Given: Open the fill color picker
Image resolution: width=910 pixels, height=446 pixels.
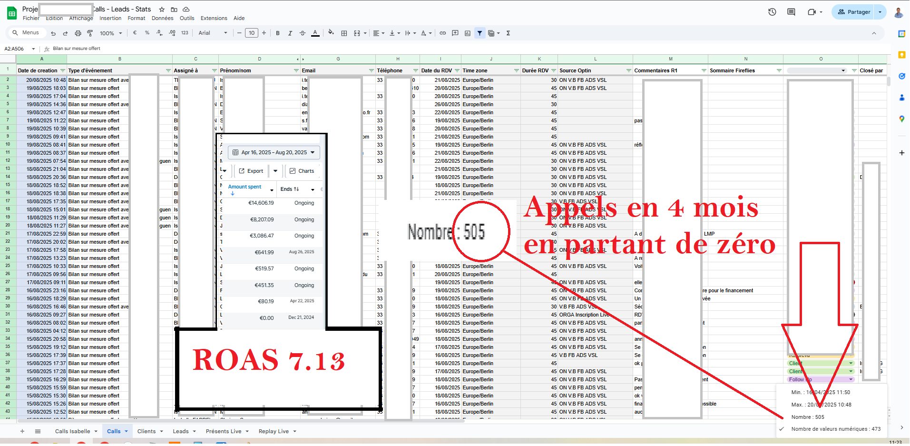Looking at the screenshot, I should coord(331,33).
